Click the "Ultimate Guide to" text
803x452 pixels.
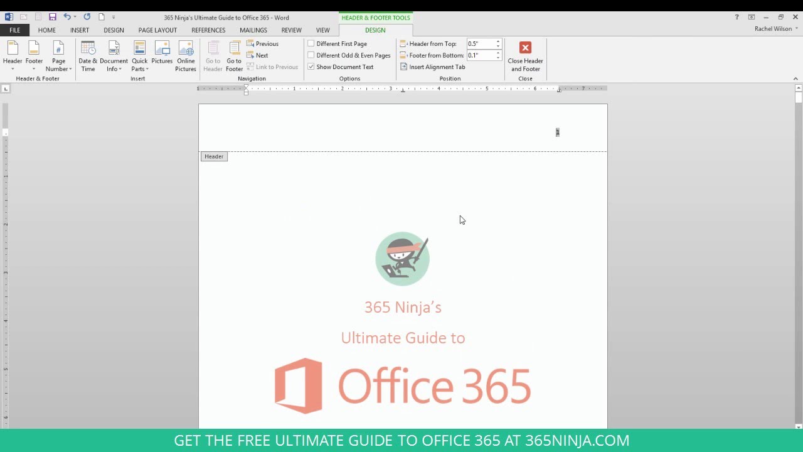click(x=403, y=338)
